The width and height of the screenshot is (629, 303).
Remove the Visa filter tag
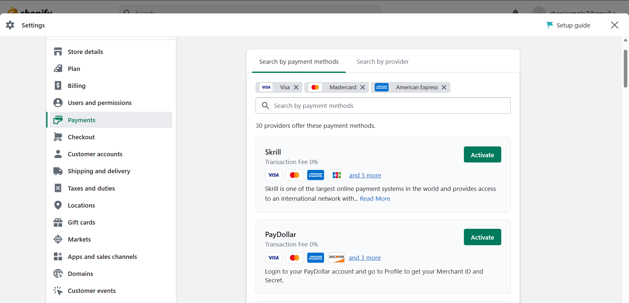point(296,87)
